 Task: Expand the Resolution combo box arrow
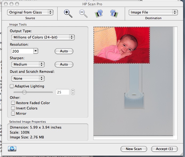pos(36,51)
